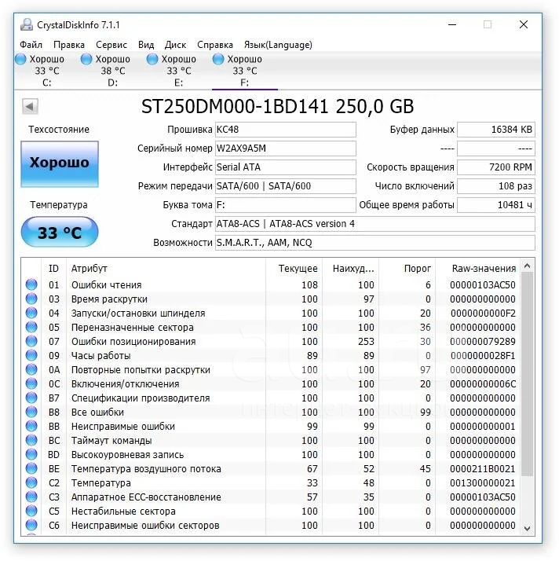
Task: Click status icon for Все ошибки row
Action: [31, 412]
